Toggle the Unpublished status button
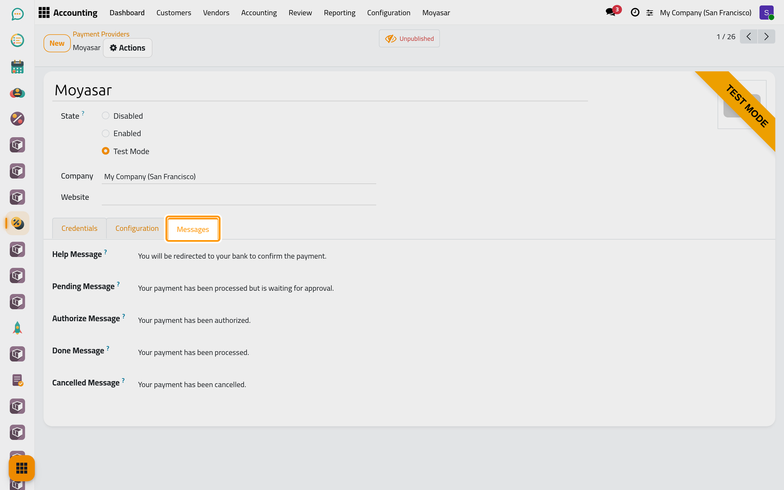This screenshot has width=784, height=490. (x=409, y=38)
